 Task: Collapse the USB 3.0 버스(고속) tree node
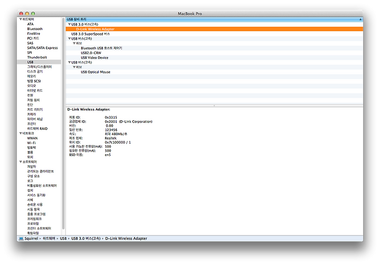[69, 24]
